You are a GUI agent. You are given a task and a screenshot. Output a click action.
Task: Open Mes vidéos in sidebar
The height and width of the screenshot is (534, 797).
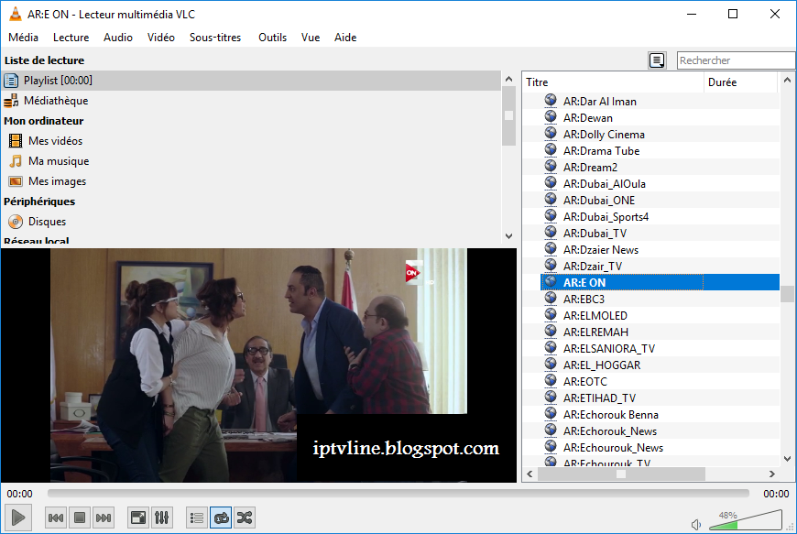click(251, 141)
